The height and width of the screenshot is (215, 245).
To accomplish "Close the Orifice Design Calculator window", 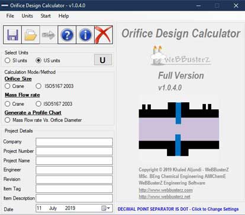I will click(x=236, y=5).
